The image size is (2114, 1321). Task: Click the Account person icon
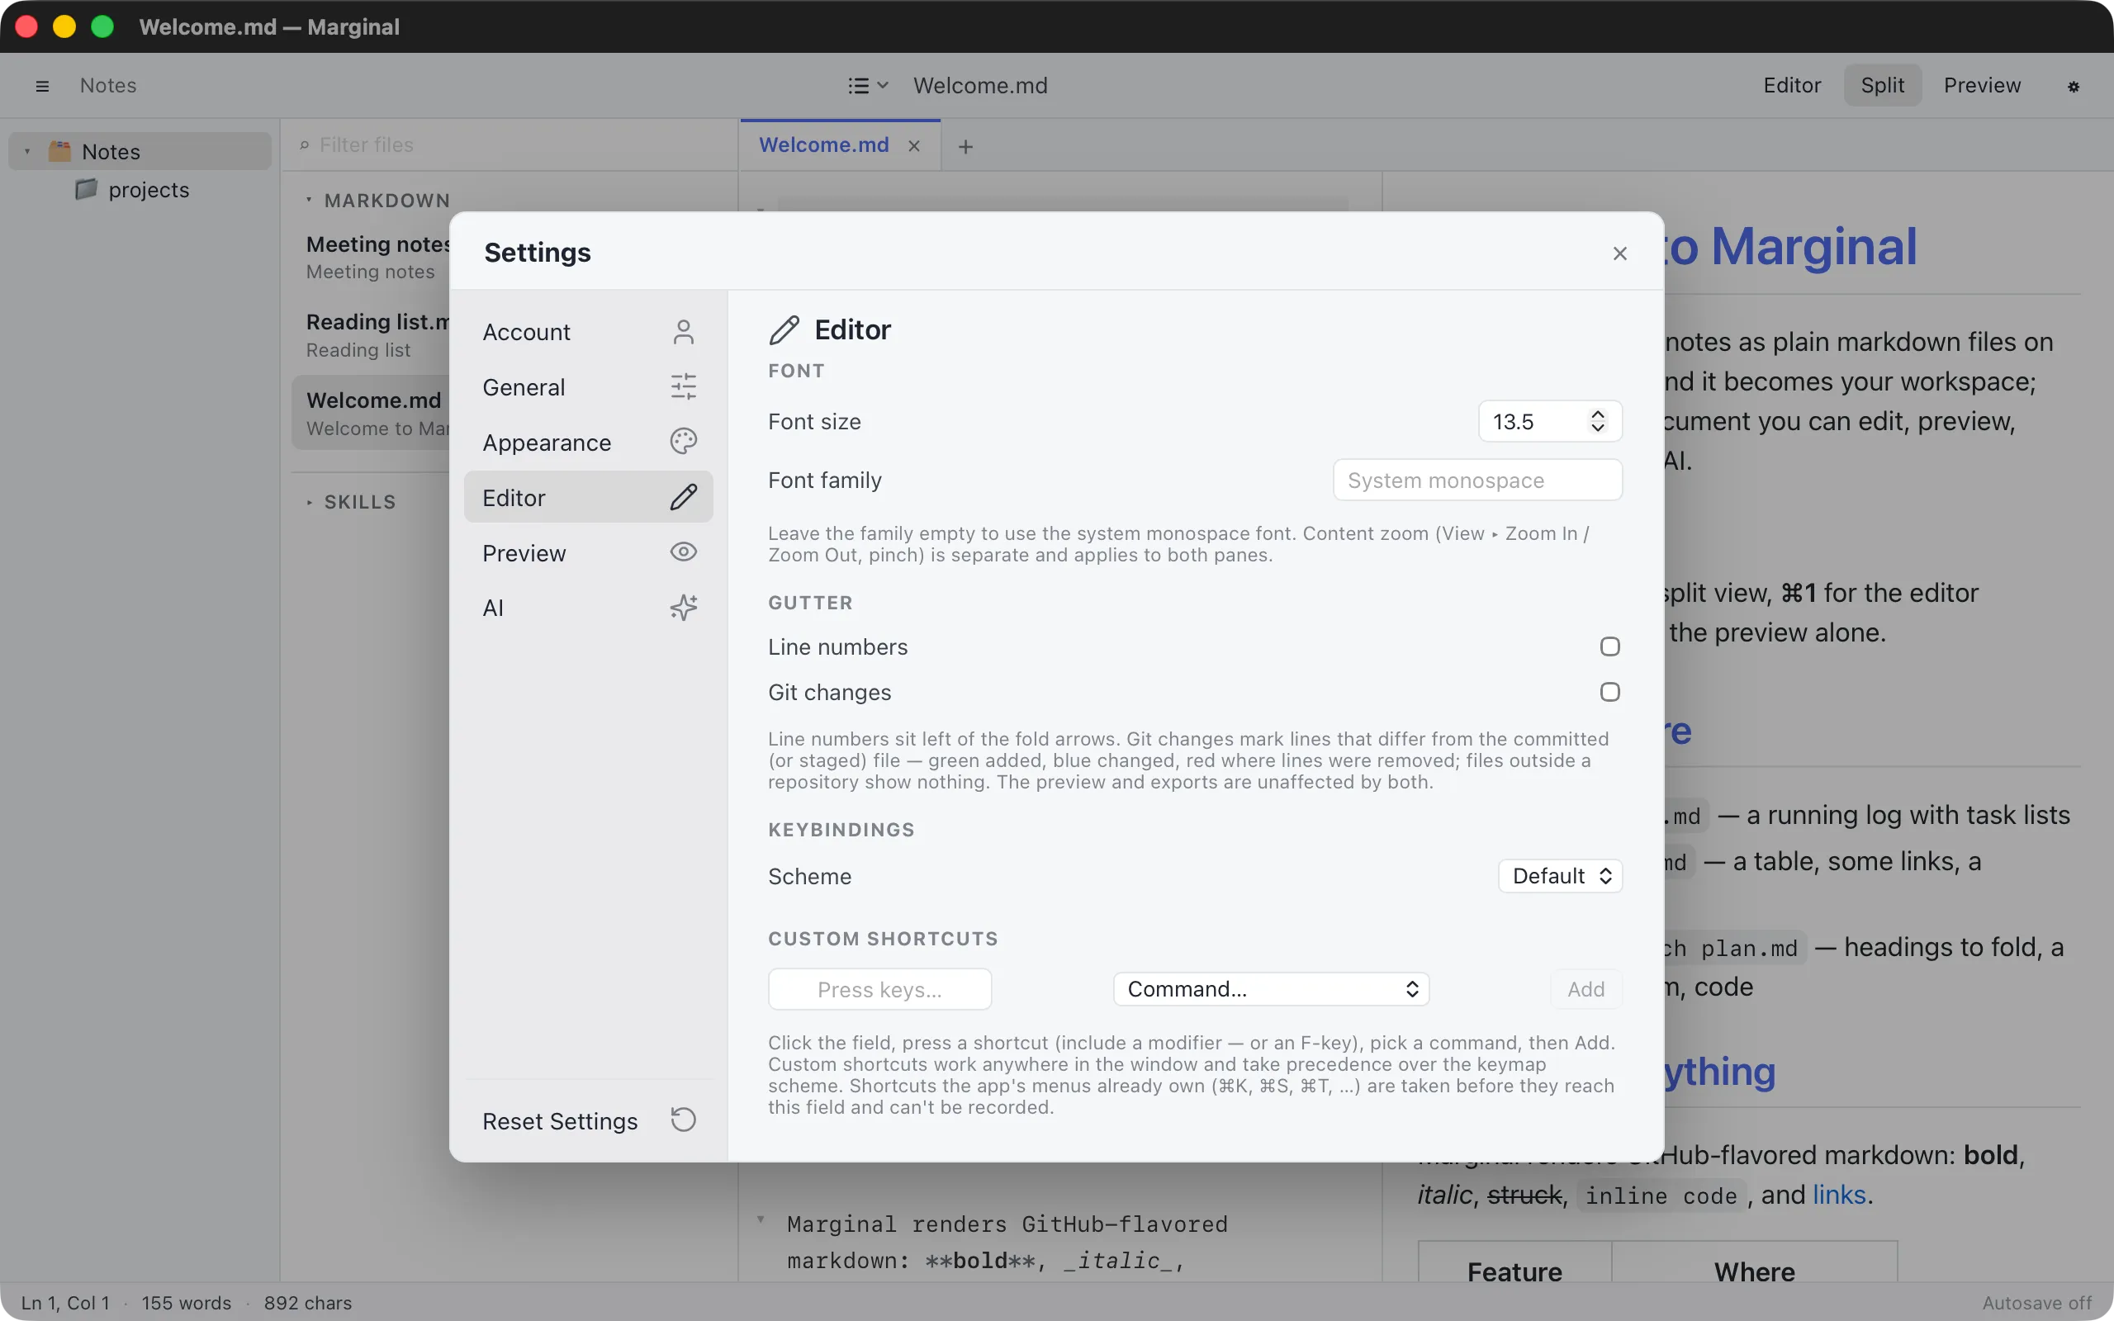click(x=683, y=332)
